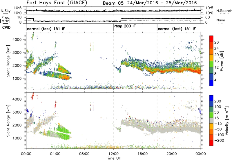Click the "Fort Hays East (fitACF)" title
Image resolution: width=232 pixels, height=160 pixels.
click(x=57, y=3)
